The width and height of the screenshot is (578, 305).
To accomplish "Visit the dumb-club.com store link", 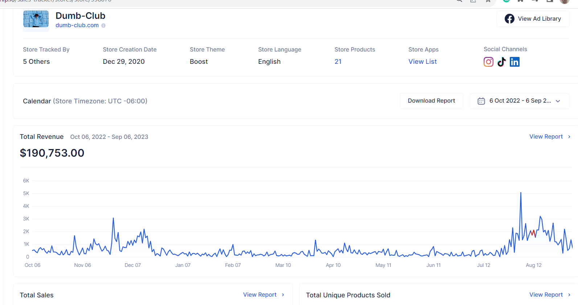I will click(77, 25).
